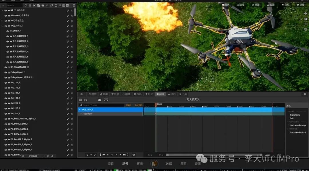Collapse the AA垃圾车底盘 tree node

(2, 21)
